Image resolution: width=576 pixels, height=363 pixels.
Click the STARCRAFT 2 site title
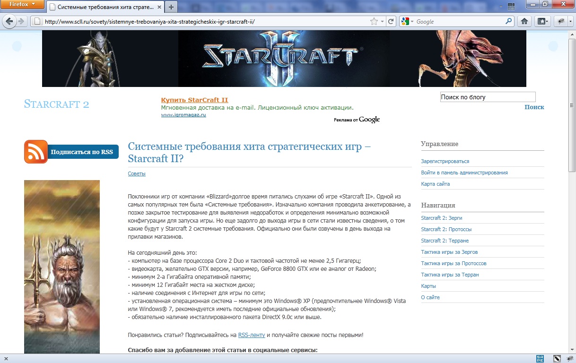click(x=56, y=104)
